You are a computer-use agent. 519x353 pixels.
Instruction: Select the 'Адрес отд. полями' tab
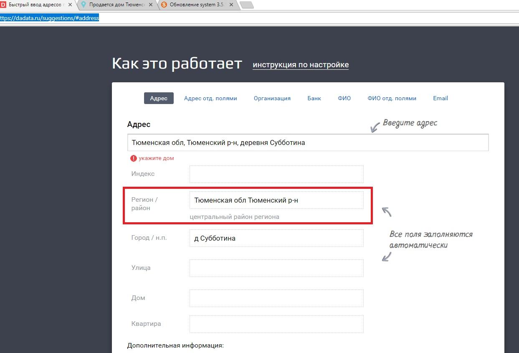[210, 98]
